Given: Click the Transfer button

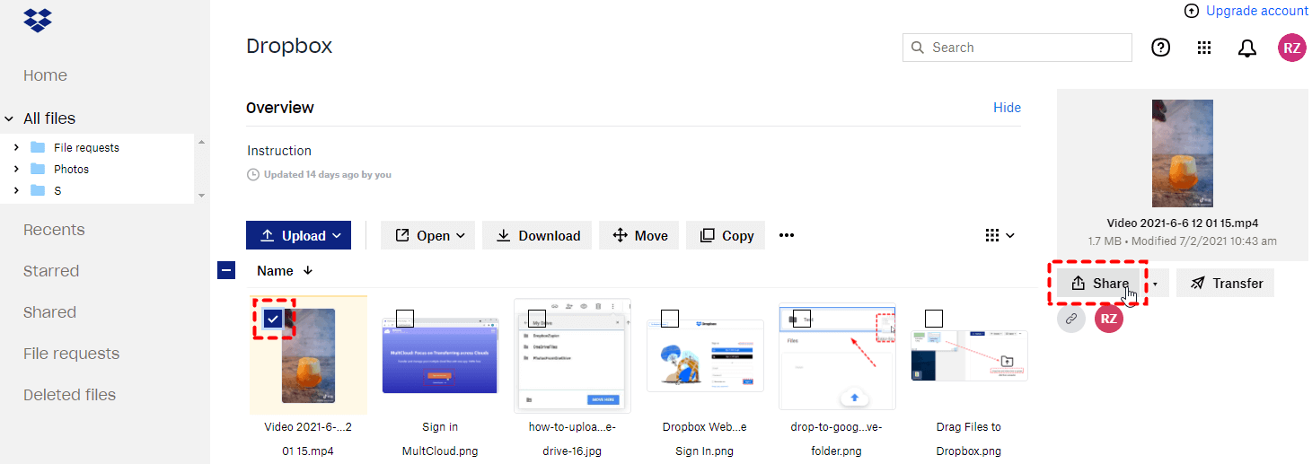Looking at the screenshot, I should click(1225, 284).
